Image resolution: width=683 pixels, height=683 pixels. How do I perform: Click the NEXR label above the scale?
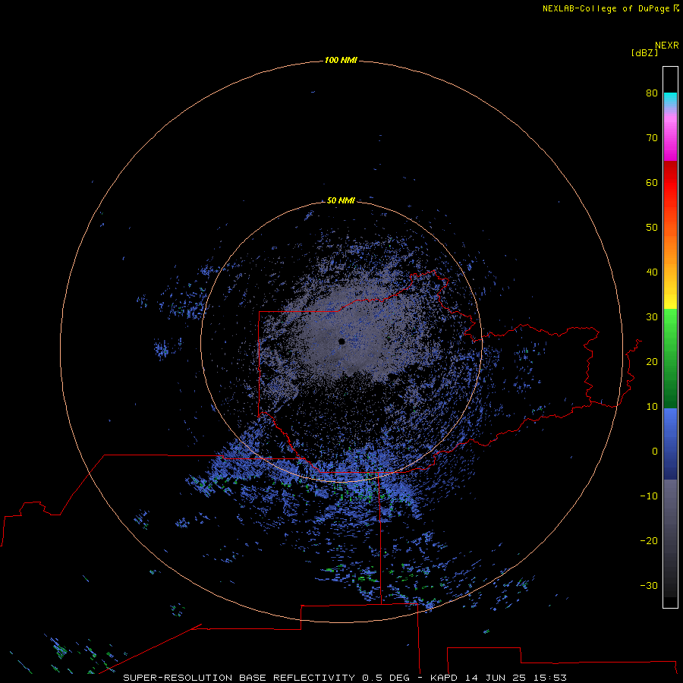pyautogui.click(x=667, y=46)
